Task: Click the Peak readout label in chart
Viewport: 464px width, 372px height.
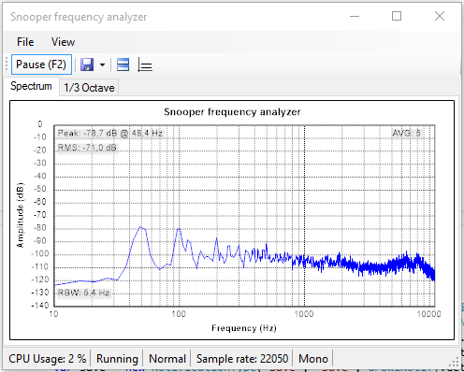Action: pyautogui.click(x=109, y=134)
